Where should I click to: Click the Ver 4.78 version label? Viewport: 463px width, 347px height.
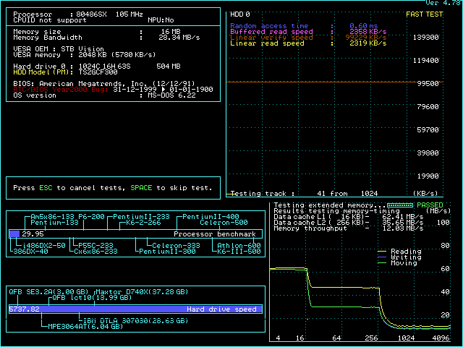tap(443, 3)
